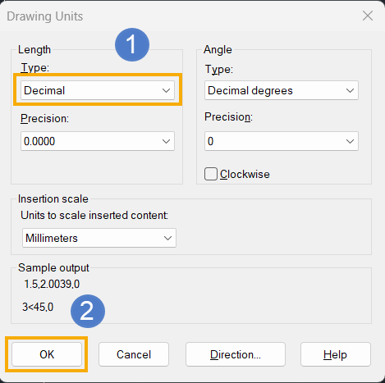
Task: Click the Drawing Units title bar text
Action: tap(45, 16)
